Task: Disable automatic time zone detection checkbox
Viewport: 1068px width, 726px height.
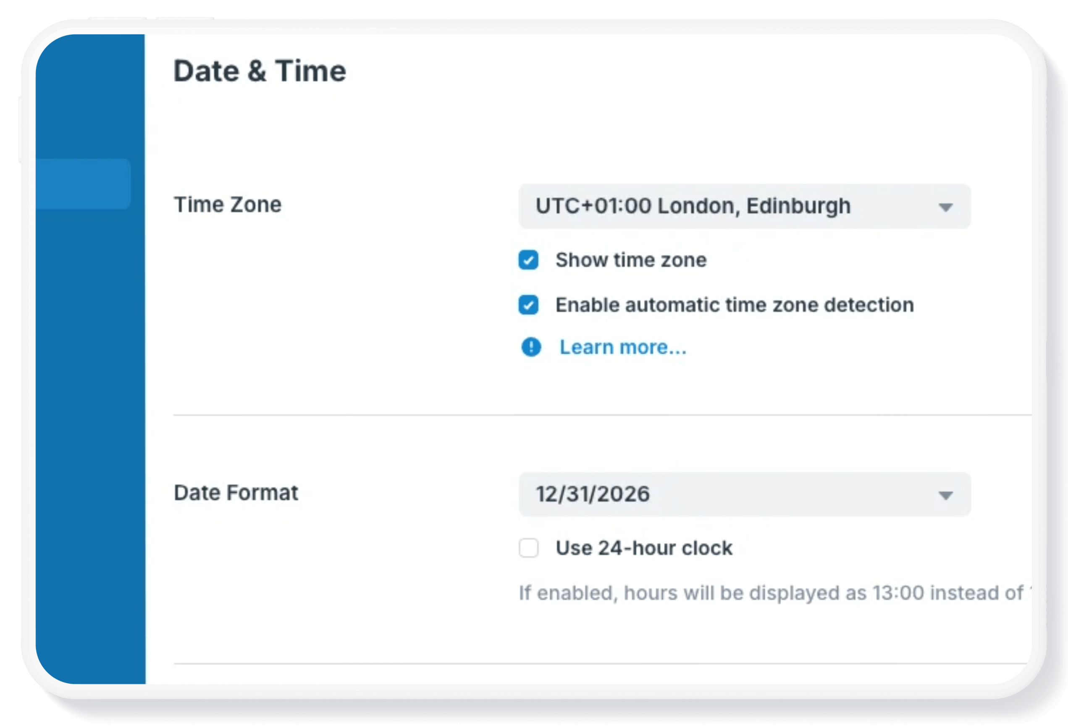Action: 528,305
